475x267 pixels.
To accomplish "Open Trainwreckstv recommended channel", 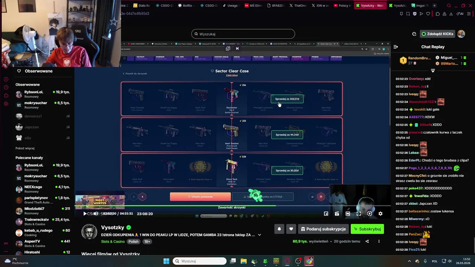I will (43, 222).
